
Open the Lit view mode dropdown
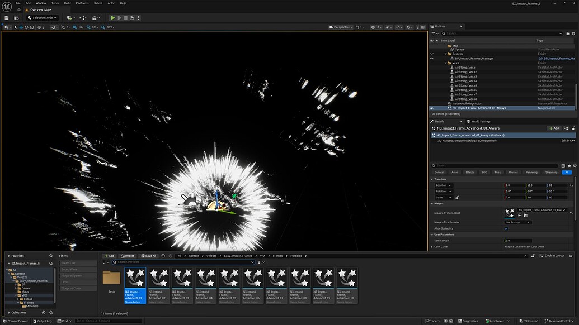[x=376, y=27]
